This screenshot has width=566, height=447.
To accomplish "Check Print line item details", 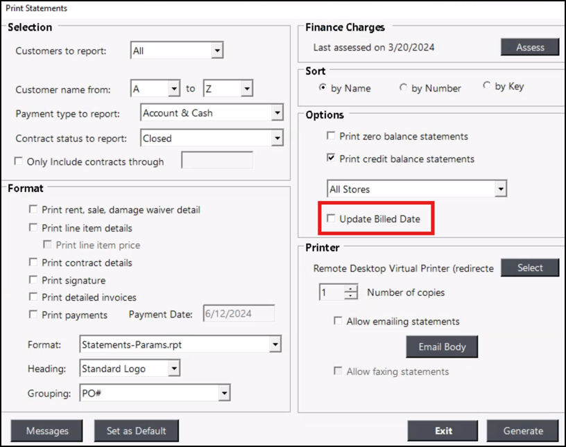I will [x=33, y=228].
